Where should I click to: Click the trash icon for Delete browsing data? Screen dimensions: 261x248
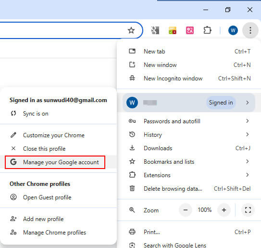tap(132, 188)
